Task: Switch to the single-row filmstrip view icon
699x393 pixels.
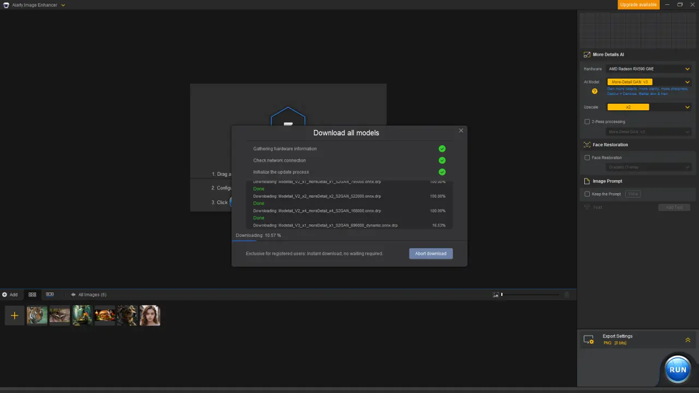Action: click(x=50, y=295)
